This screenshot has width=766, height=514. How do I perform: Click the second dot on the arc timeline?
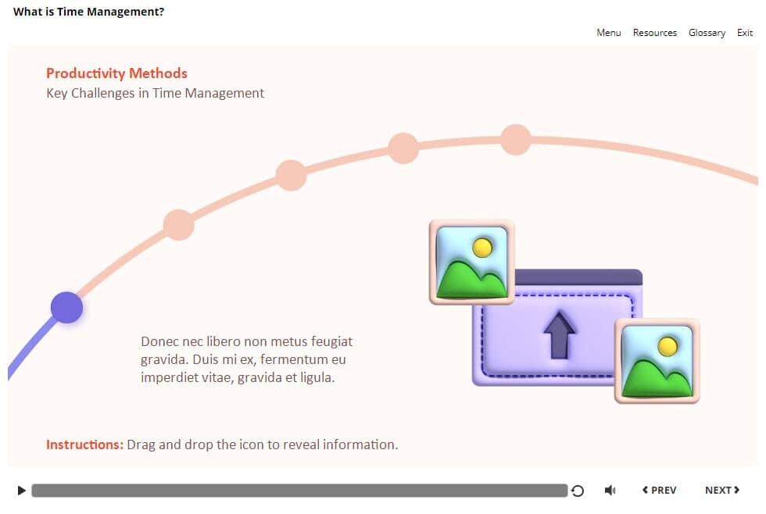[178, 225]
